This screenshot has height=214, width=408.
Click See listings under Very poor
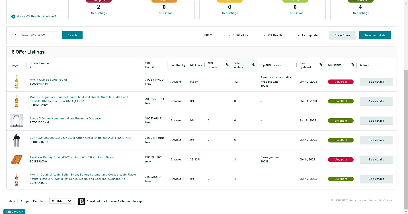tap(99, 13)
